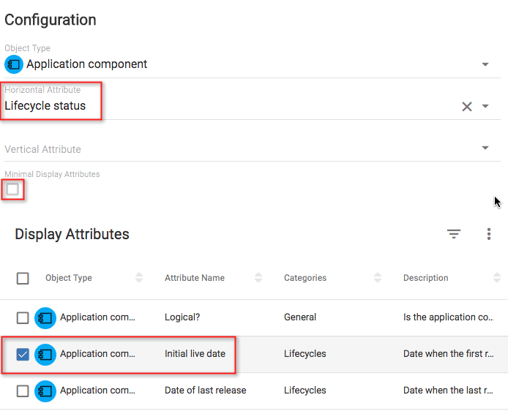Image resolution: width=508 pixels, height=414 pixels.
Task: Check the Date of last release checkbox
Action: [23, 391]
